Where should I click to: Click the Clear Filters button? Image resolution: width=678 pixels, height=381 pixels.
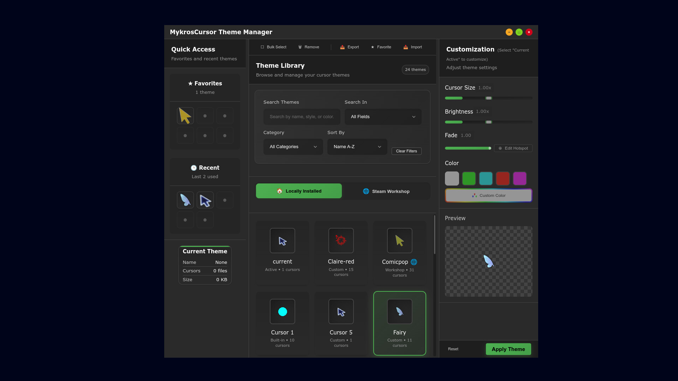point(406,151)
